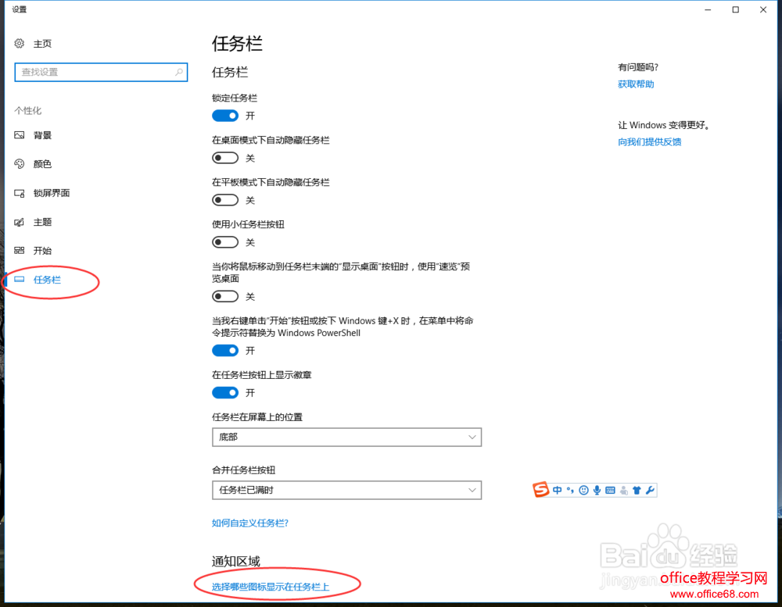The height and width of the screenshot is (607, 782).
Task: Enable 在桌面模式下自动隐藏任务栏 toggle
Action: pos(225,158)
